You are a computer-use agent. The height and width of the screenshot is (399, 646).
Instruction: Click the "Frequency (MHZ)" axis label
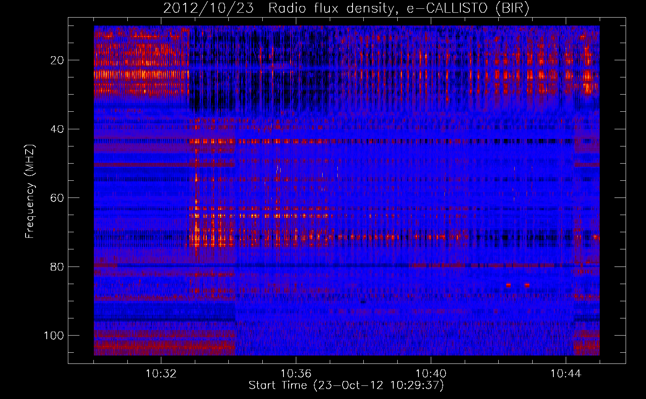[x=30, y=192]
